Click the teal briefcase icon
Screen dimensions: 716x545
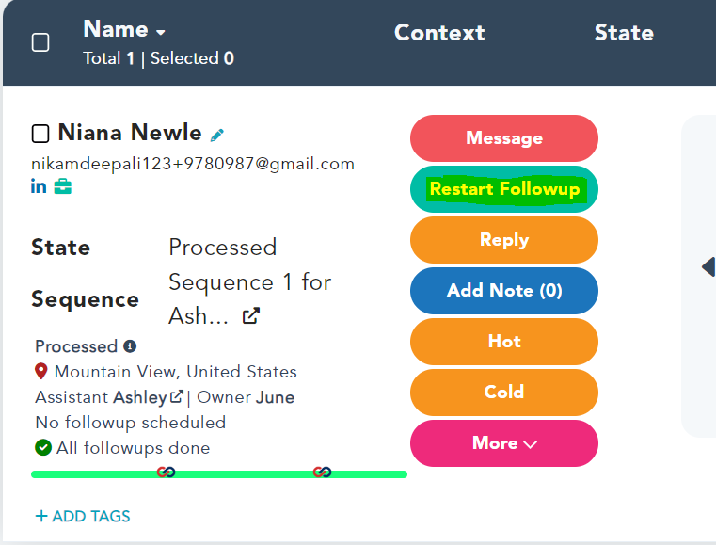click(x=62, y=186)
